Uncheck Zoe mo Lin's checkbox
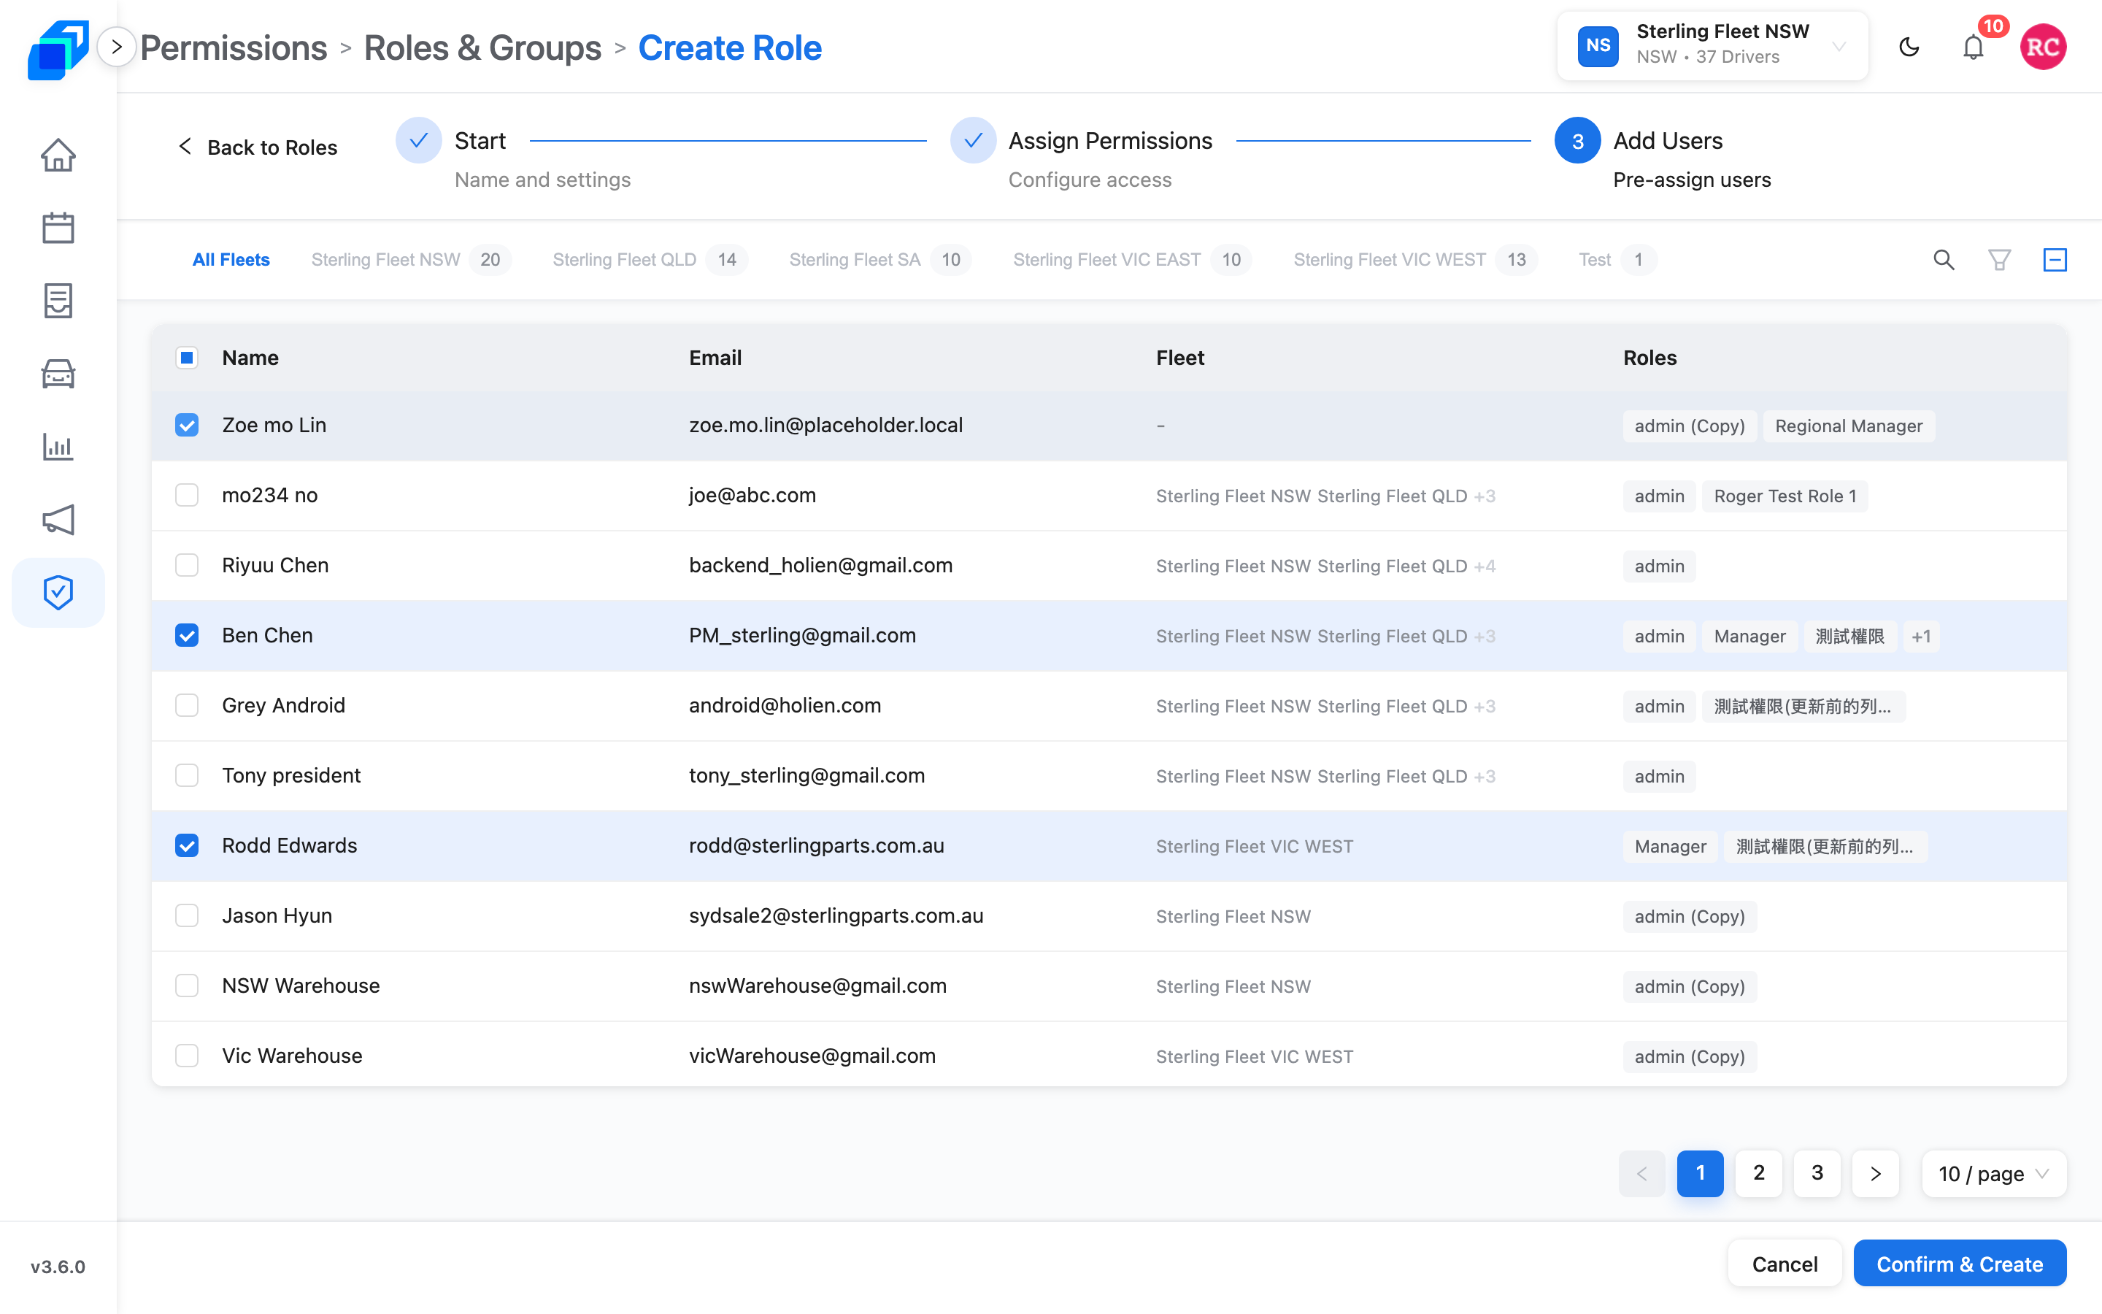The width and height of the screenshot is (2102, 1314). (187, 425)
